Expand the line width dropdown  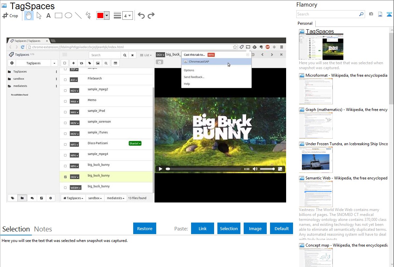128,15
